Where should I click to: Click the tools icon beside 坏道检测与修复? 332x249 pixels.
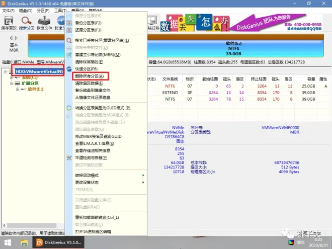coord(69,158)
